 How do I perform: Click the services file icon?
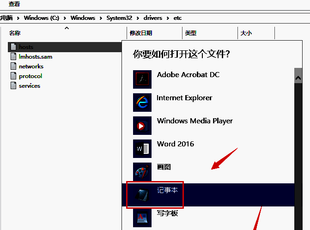pos(13,85)
